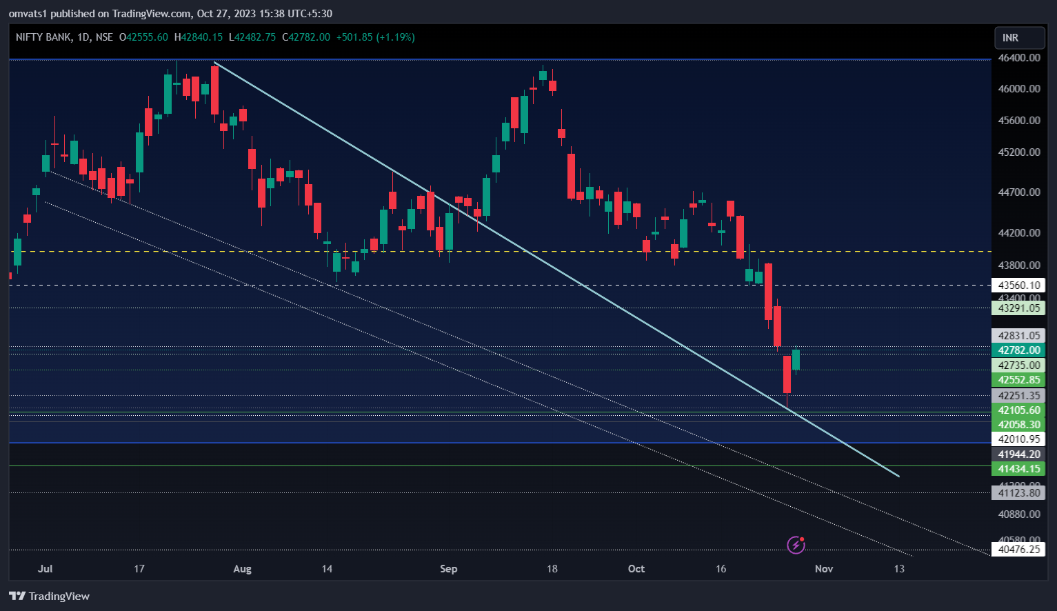Click the +501.85 (+1.19%) change value
Viewport: 1057px width, 611px height.
tap(376, 37)
